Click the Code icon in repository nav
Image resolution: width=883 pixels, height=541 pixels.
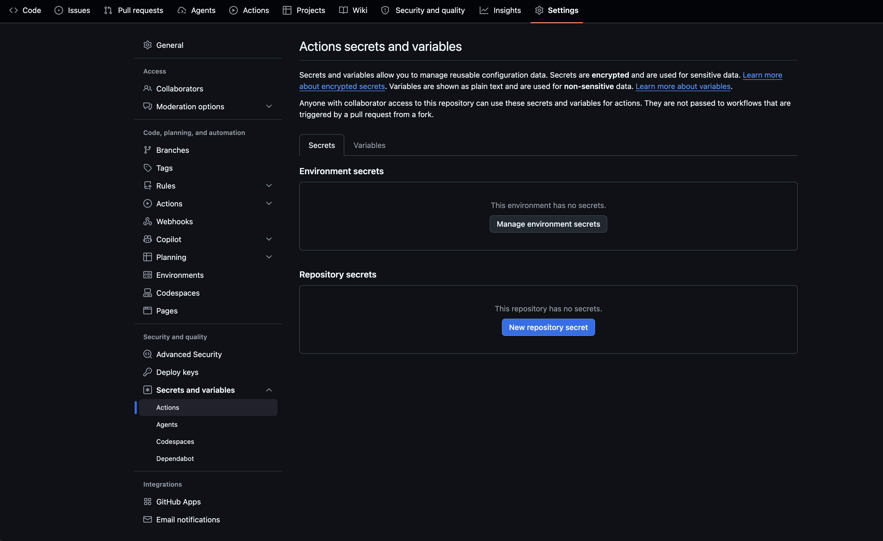click(14, 10)
